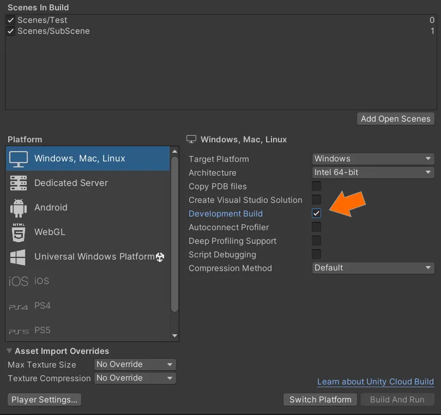Click the PS4 logo icon
This screenshot has width=441, height=415.
pos(19,307)
